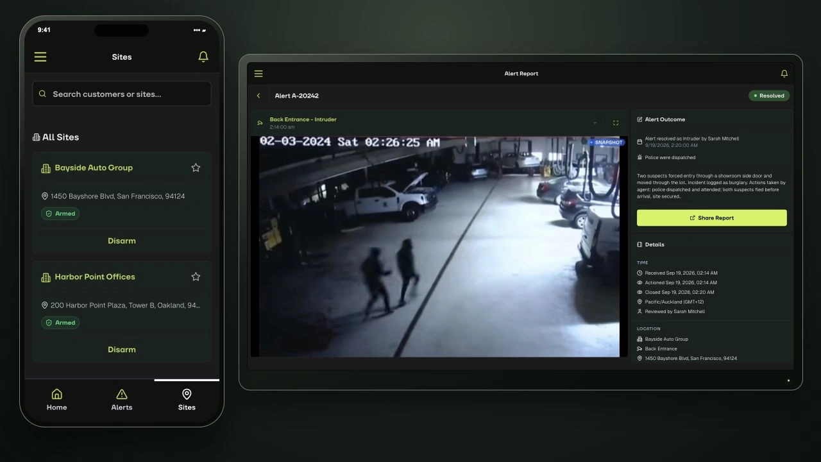Click 'Closed Sep 19, 2026, 02:20 AM' entry

(679, 292)
